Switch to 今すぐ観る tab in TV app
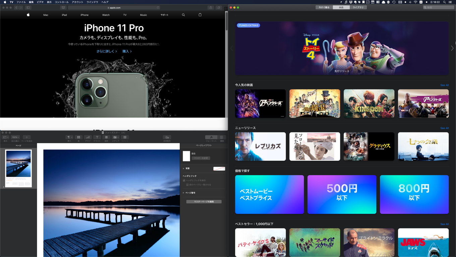 click(324, 7)
